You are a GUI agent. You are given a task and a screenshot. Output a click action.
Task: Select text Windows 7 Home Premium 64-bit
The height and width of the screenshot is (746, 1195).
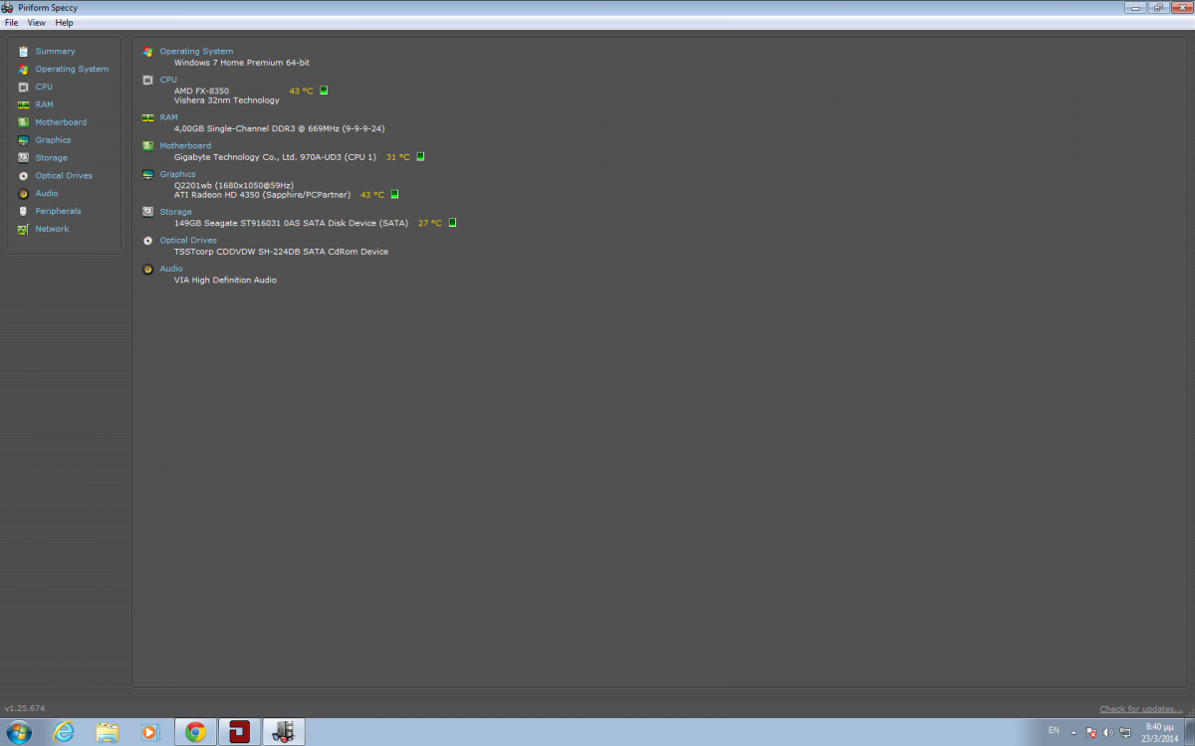tap(242, 63)
